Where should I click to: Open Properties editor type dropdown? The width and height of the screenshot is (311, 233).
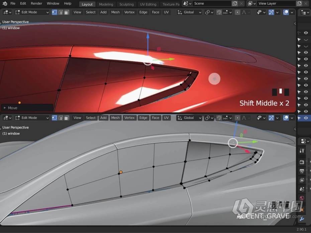(305, 141)
